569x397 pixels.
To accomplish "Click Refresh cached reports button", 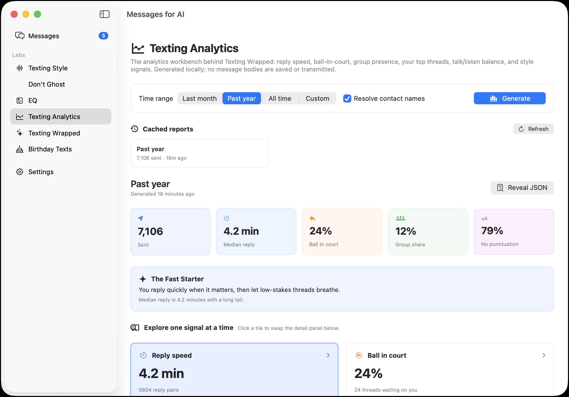I will [533, 129].
